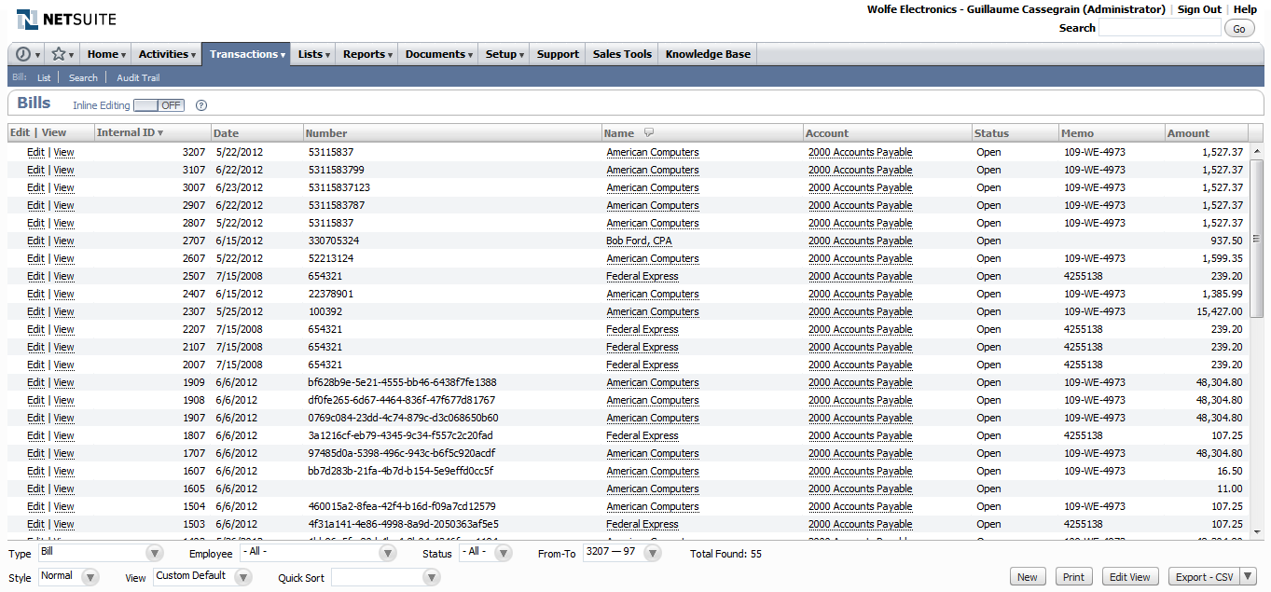
Task: Open the Shortcuts star icon menu
Action: pyautogui.click(x=62, y=54)
